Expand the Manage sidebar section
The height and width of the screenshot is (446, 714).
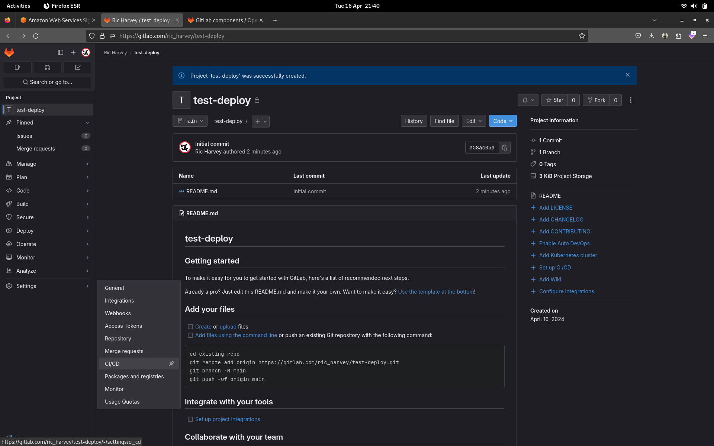coord(48,164)
